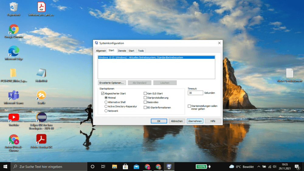Launch Eclipse IDE for Java Developers
This screenshot has width=304, height=171.
41,121
